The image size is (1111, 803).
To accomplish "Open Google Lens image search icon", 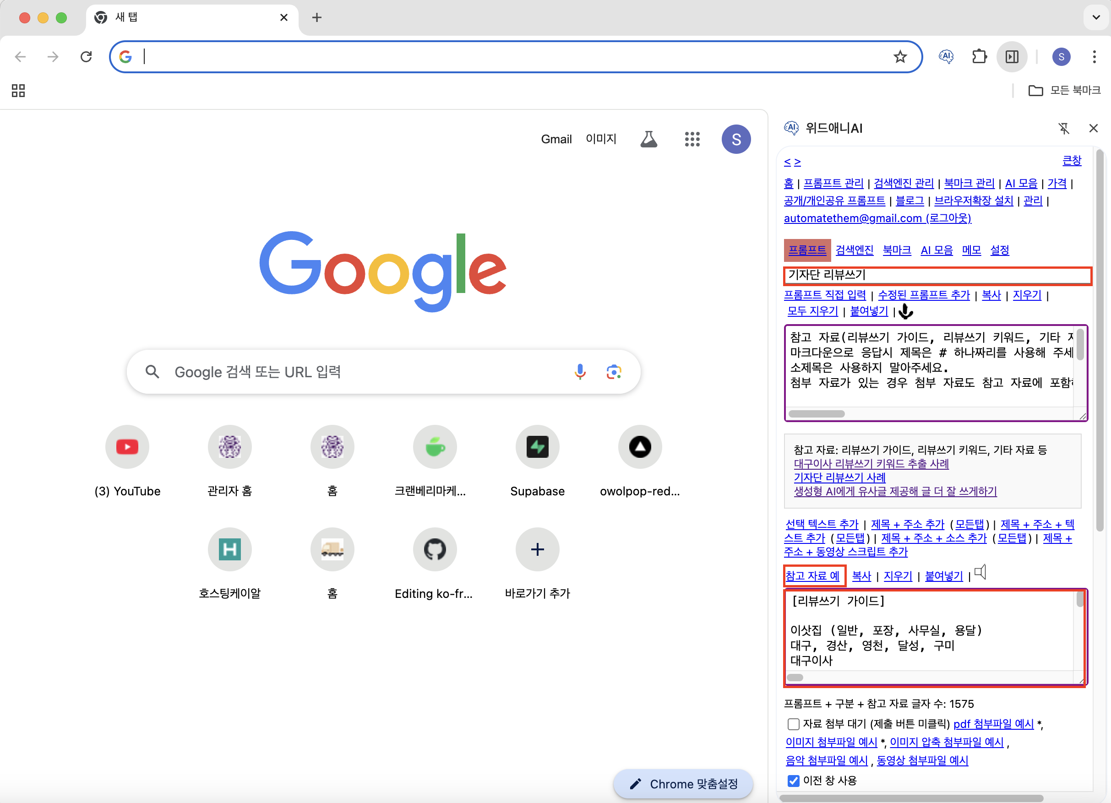I will click(613, 372).
